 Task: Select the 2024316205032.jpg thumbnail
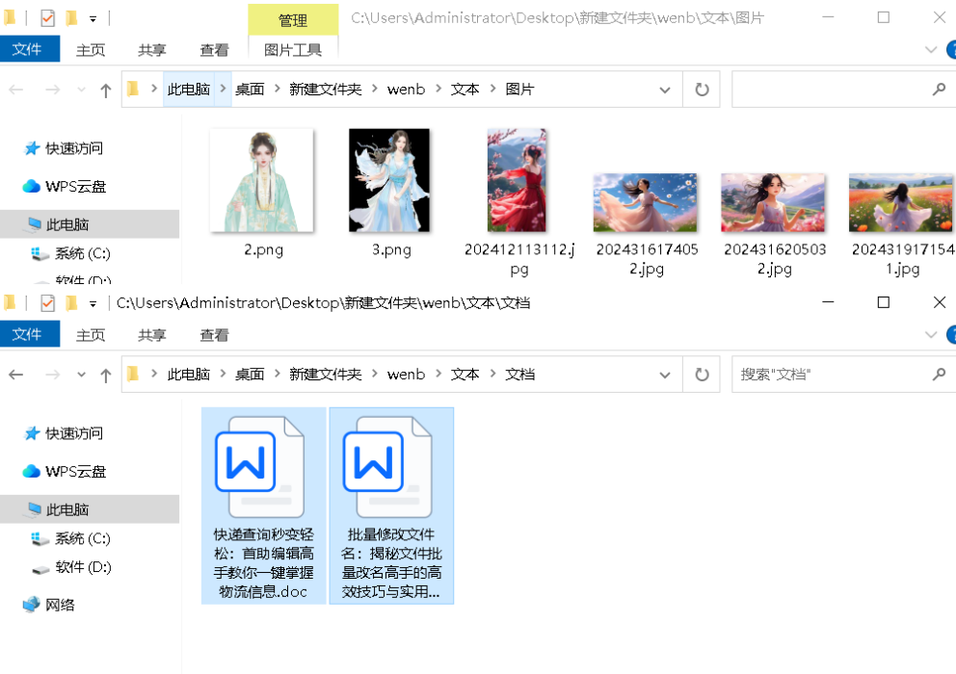coord(773,203)
